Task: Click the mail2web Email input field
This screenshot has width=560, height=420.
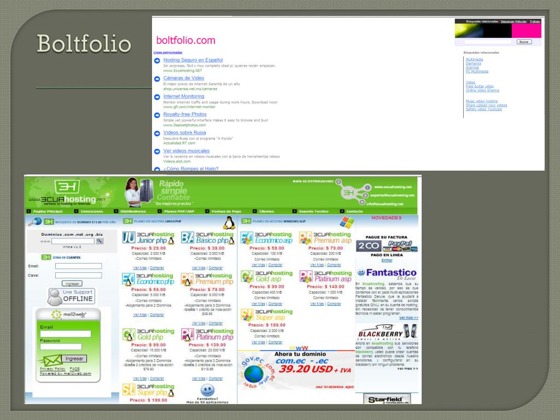Action: tap(66, 334)
